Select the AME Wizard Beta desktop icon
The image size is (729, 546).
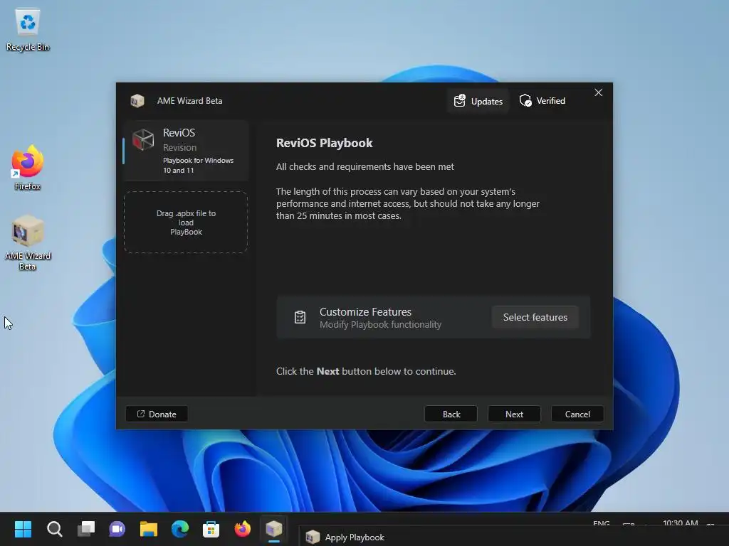tap(28, 243)
